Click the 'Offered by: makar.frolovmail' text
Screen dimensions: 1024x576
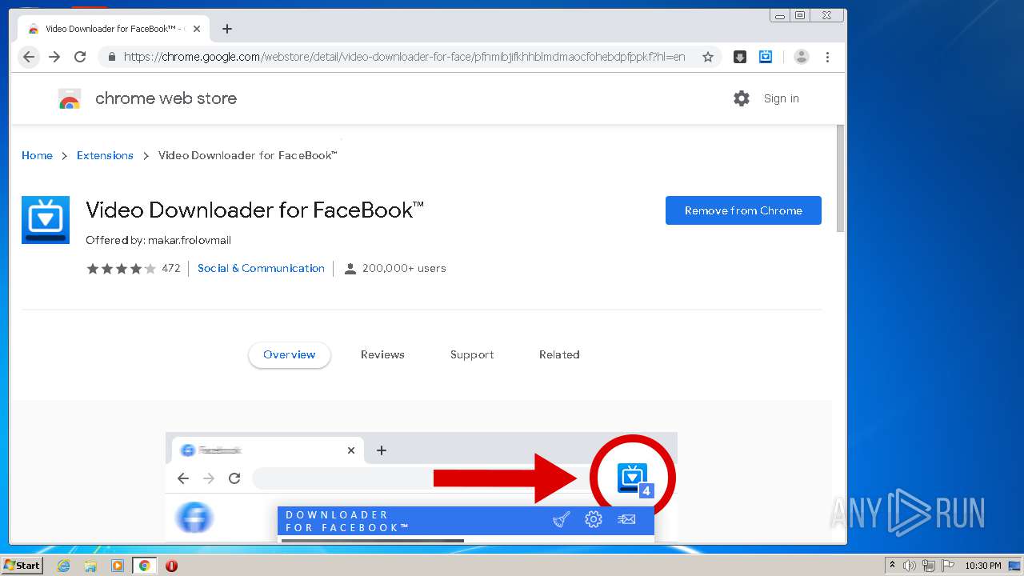pyautogui.click(x=158, y=240)
